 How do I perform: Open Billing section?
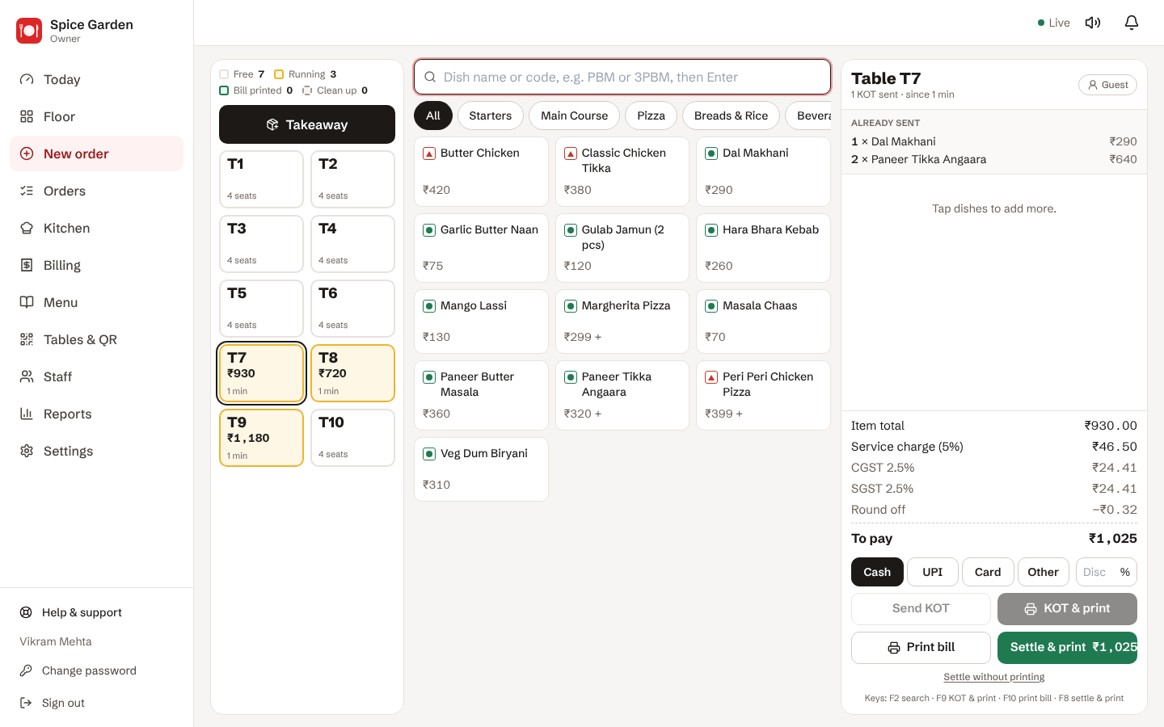pos(97,265)
